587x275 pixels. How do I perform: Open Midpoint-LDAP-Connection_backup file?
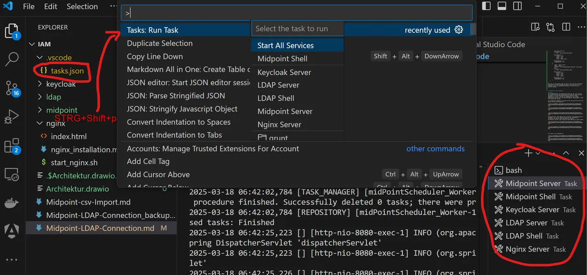pos(111,215)
